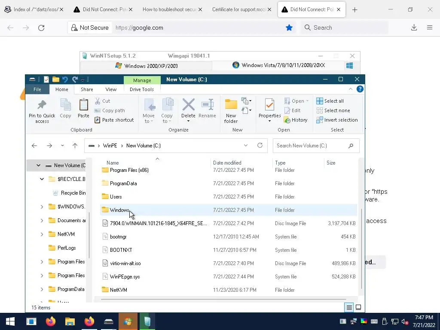Expand the NetKVM tree node
Screen dimensions: 440x330
(x=42, y=234)
